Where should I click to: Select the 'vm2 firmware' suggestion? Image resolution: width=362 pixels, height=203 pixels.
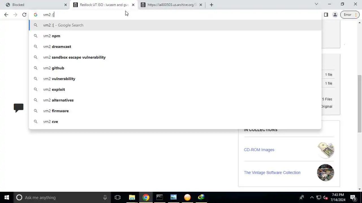tap(175, 111)
